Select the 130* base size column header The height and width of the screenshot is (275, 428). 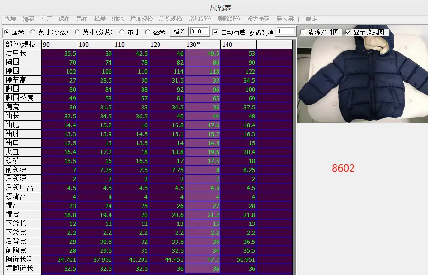[203, 44]
